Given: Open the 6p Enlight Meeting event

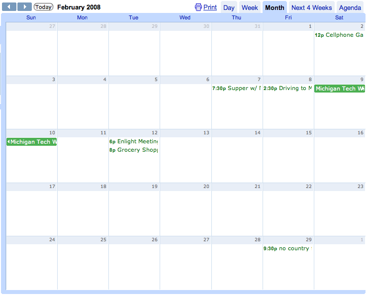Looking at the screenshot, I should point(134,142).
